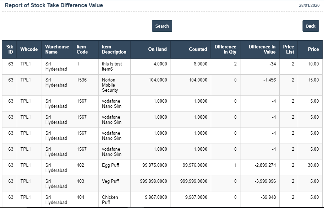This screenshot has width=324, height=208.
Task: Select the Difference In Qty header
Action: pos(225,49)
